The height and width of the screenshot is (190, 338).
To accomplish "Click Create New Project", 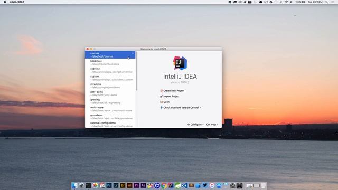I will 172,91.
